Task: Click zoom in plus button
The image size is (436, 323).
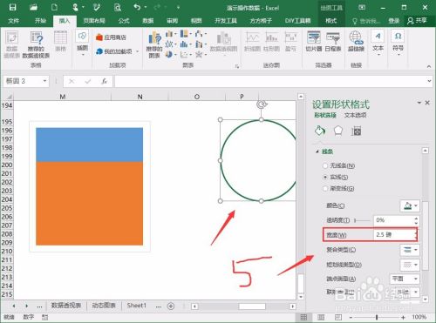Action: tap(403, 317)
